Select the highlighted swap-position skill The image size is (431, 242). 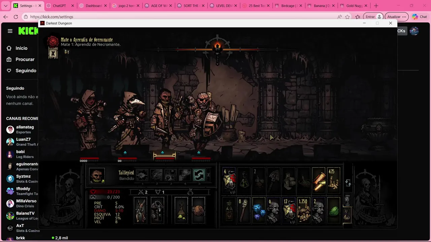(x=199, y=175)
